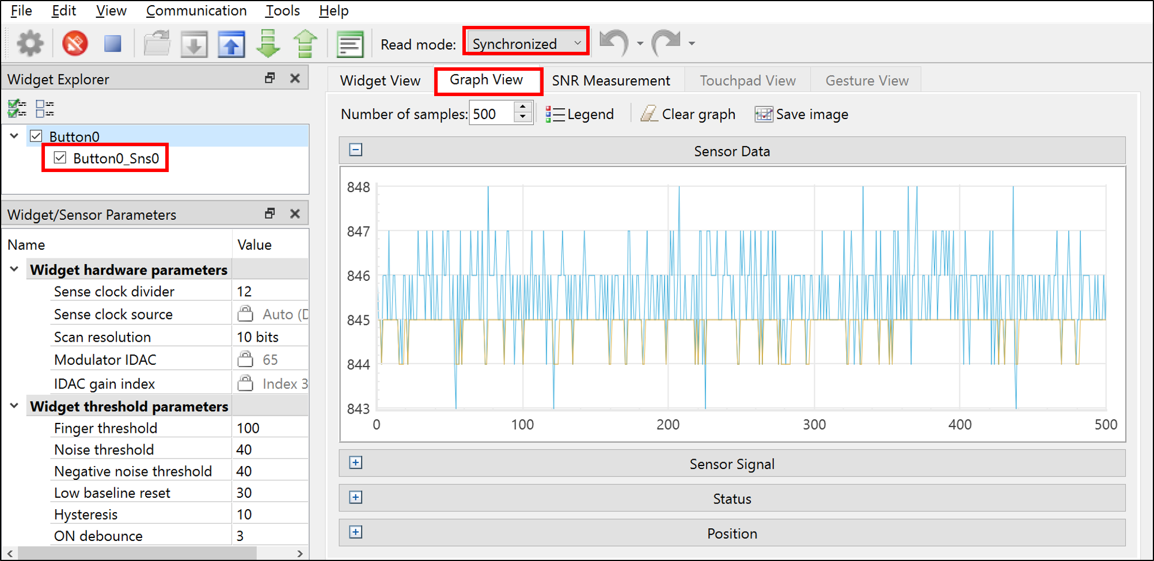
Task: Click the Save image button
Action: [802, 114]
